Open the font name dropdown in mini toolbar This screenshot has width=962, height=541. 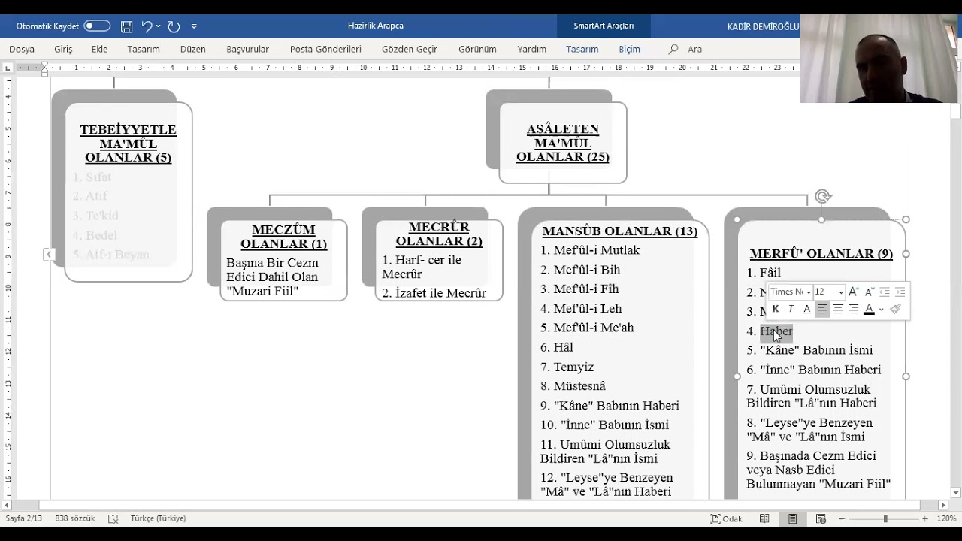tap(808, 292)
